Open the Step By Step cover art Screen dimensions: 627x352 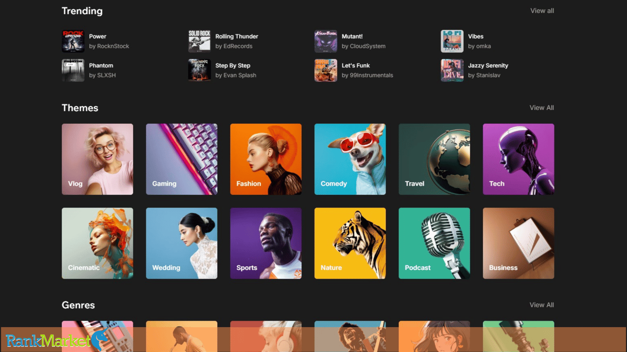pyautogui.click(x=200, y=70)
